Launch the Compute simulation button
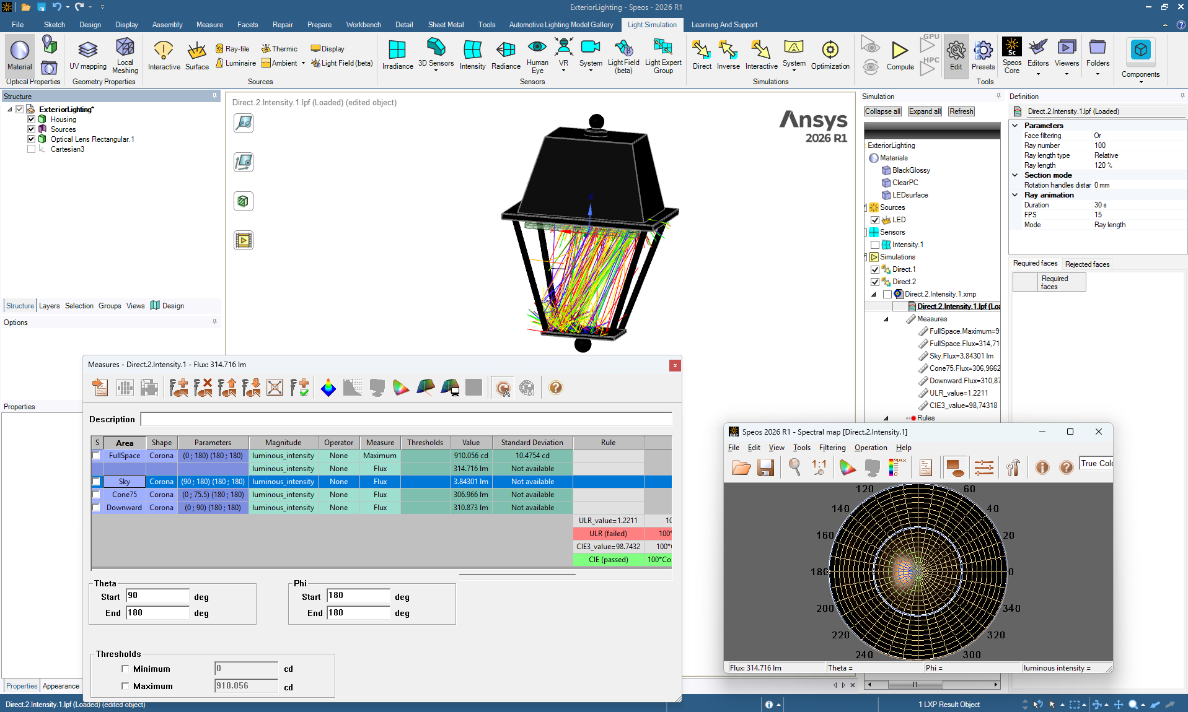Image resolution: width=1188 pixels, height=712 pixels. 900,55
